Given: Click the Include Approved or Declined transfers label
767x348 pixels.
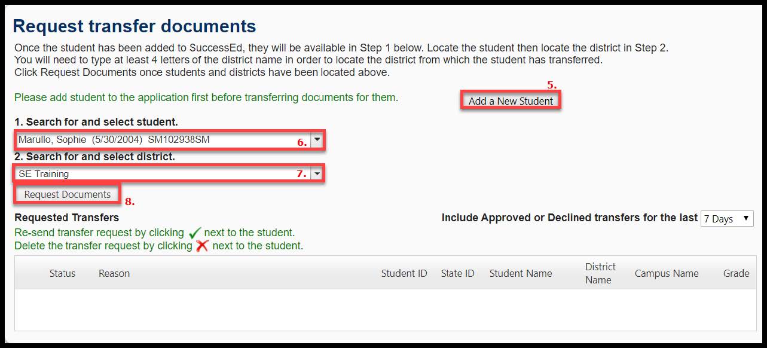Looking at the screenshot, I should (x=569, y=218).
